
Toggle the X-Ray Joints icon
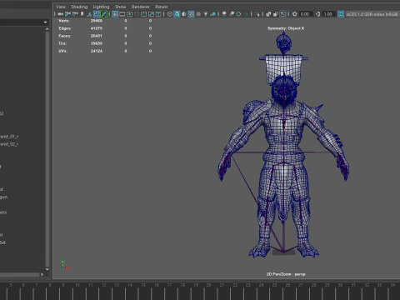283,14
